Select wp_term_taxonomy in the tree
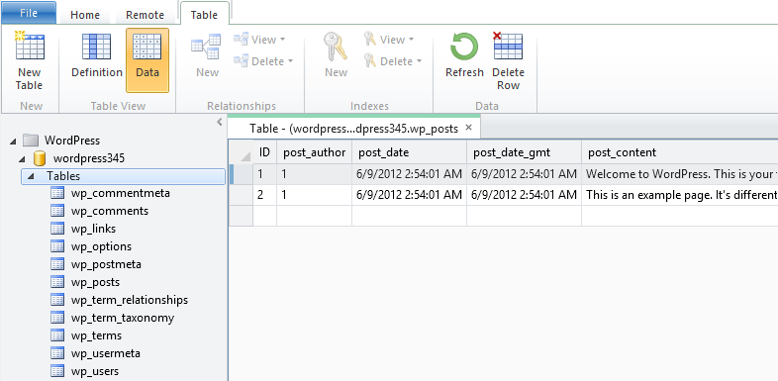Image resolution: width=778 pixels, height=381 pixels. (x=123, y=318)
